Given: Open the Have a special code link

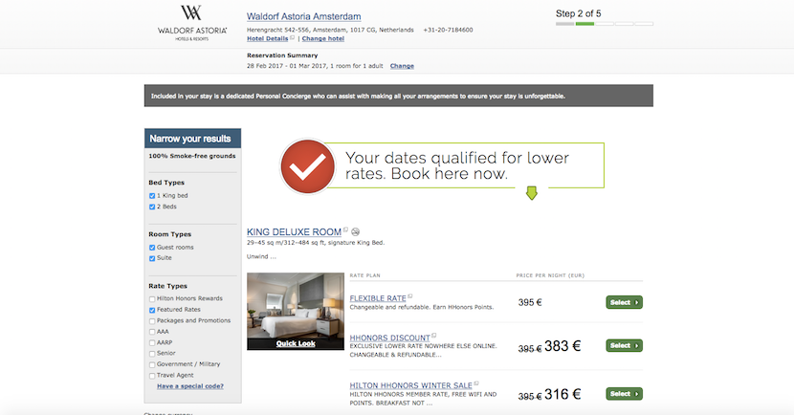Looking at the screenshot, I should [x=190, y=386].
